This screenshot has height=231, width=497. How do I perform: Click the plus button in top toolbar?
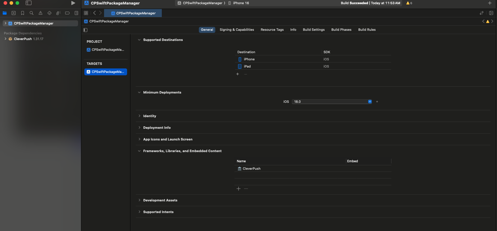click(490, 3)
